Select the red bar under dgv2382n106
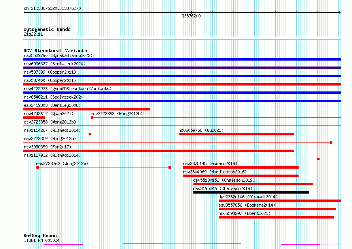The height and width of the screenshot is (249, 352). click(280, 201)
